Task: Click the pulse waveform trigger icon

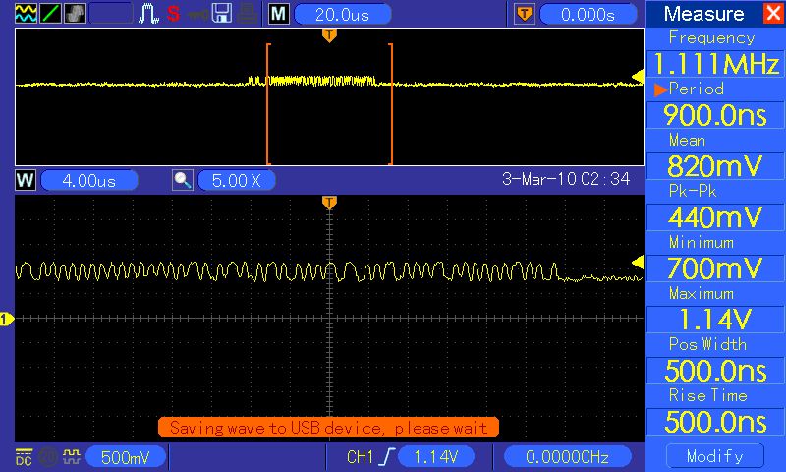Action: (x=148, y=14)
